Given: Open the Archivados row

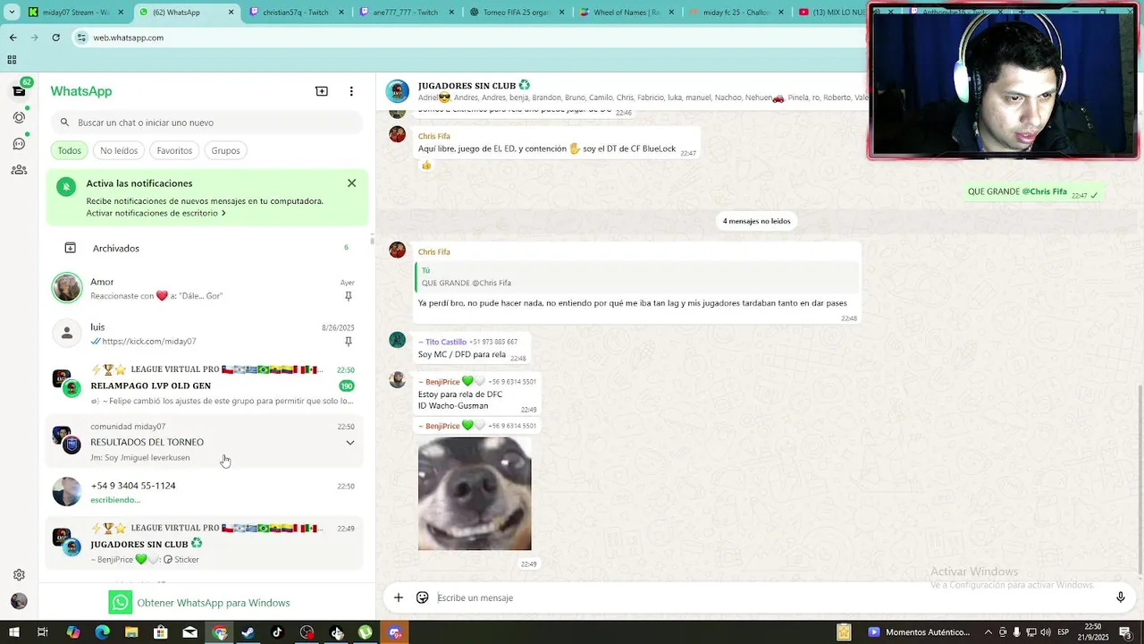Looking at the screenshot, I should [x=207, y=248].
